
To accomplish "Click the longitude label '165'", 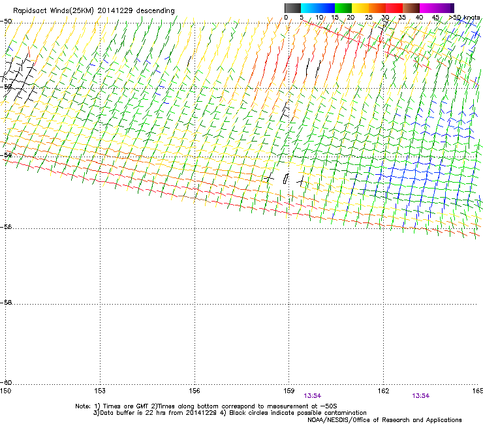I will click(x=478, y=391).
